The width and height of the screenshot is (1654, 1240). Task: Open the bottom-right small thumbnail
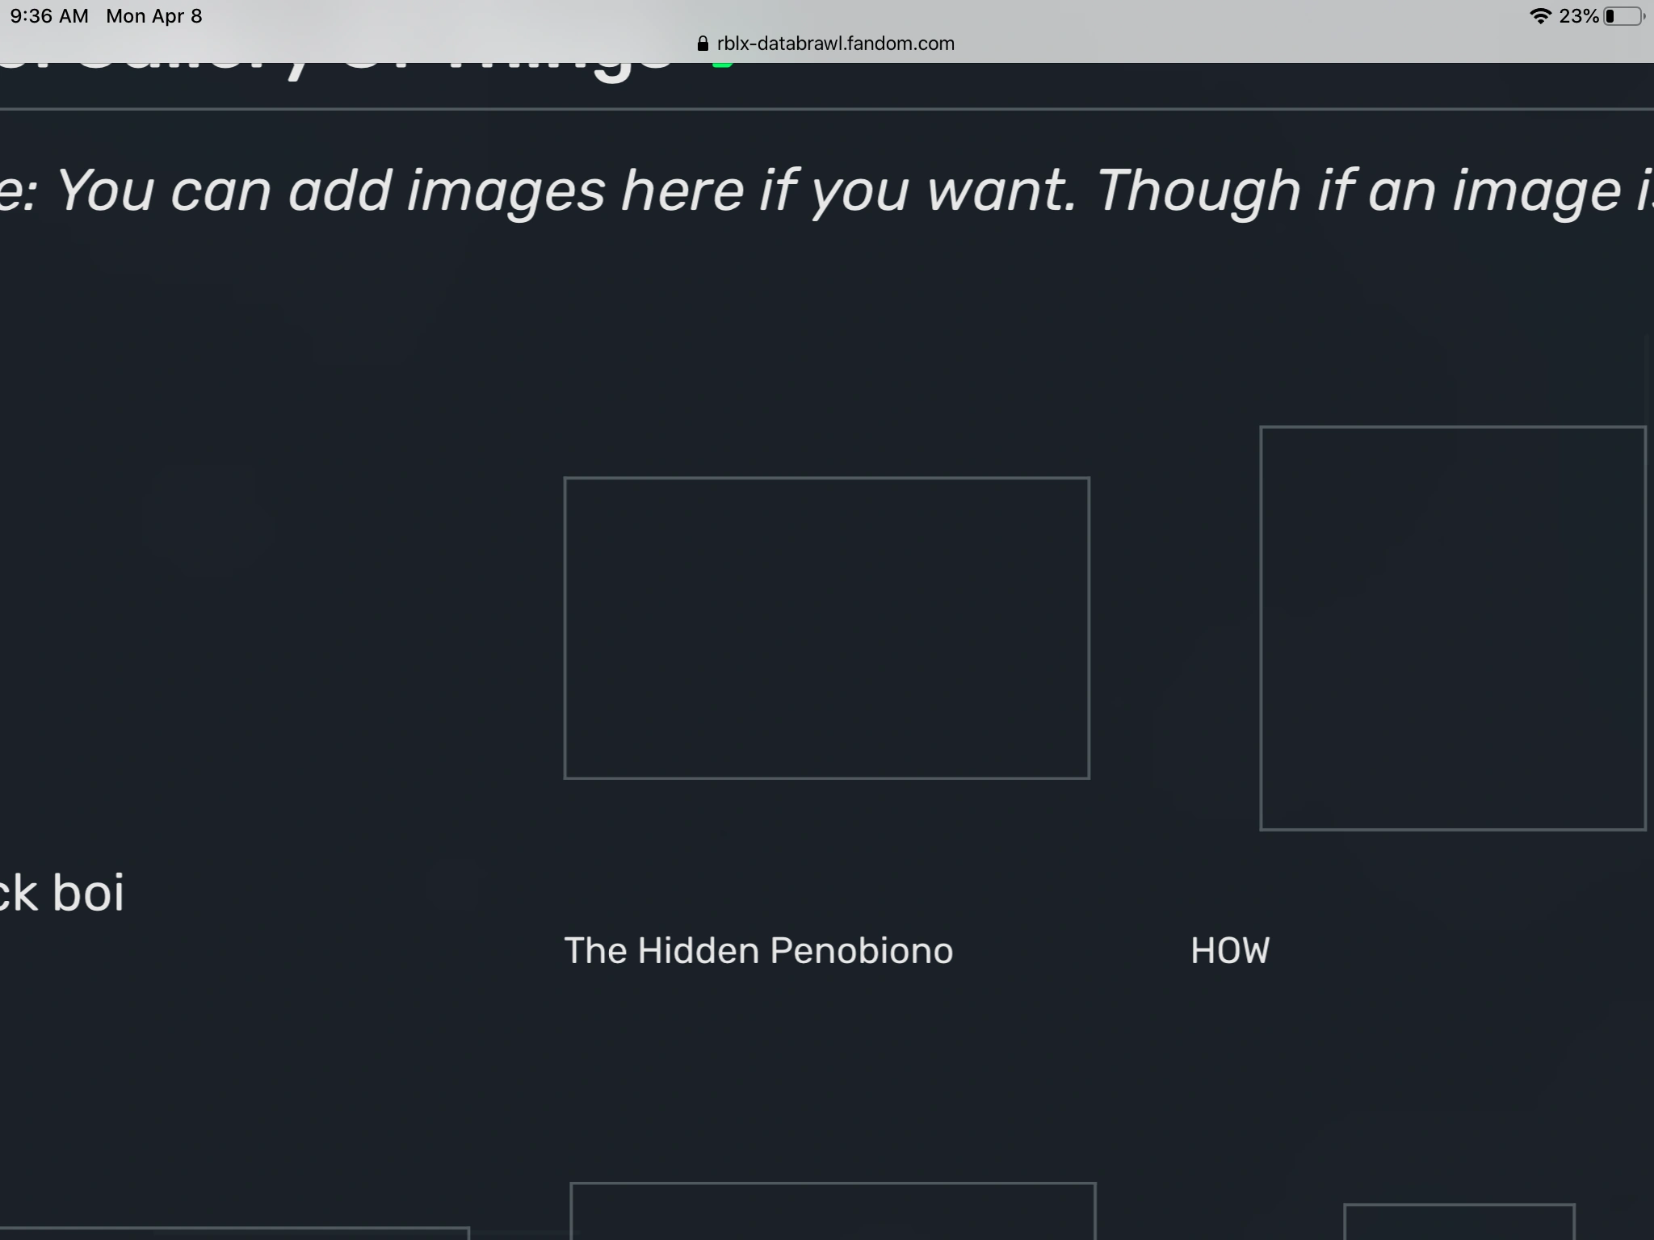[1459, 1222]
